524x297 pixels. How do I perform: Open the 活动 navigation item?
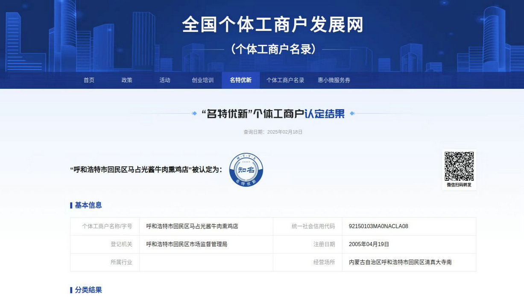[x=164, y=80]
